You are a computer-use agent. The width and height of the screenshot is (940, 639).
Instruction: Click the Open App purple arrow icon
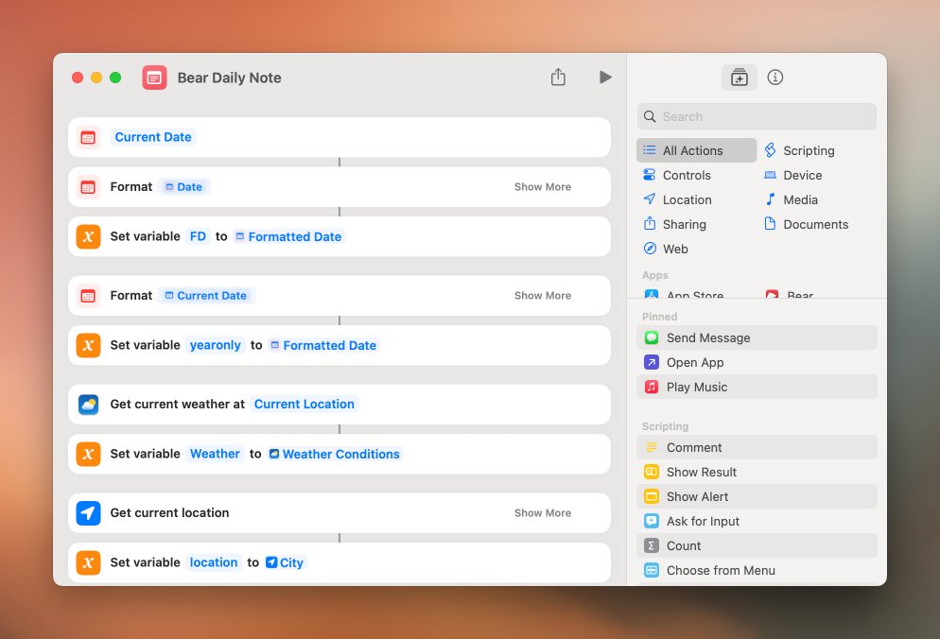651,362
